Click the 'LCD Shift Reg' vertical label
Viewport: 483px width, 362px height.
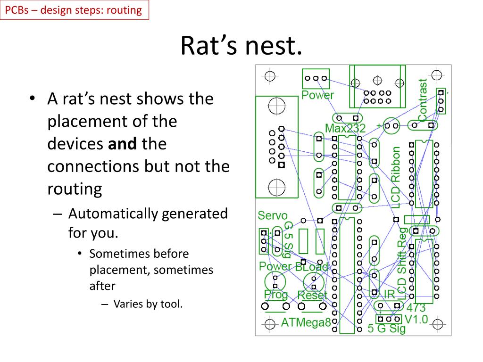[402, 263]
